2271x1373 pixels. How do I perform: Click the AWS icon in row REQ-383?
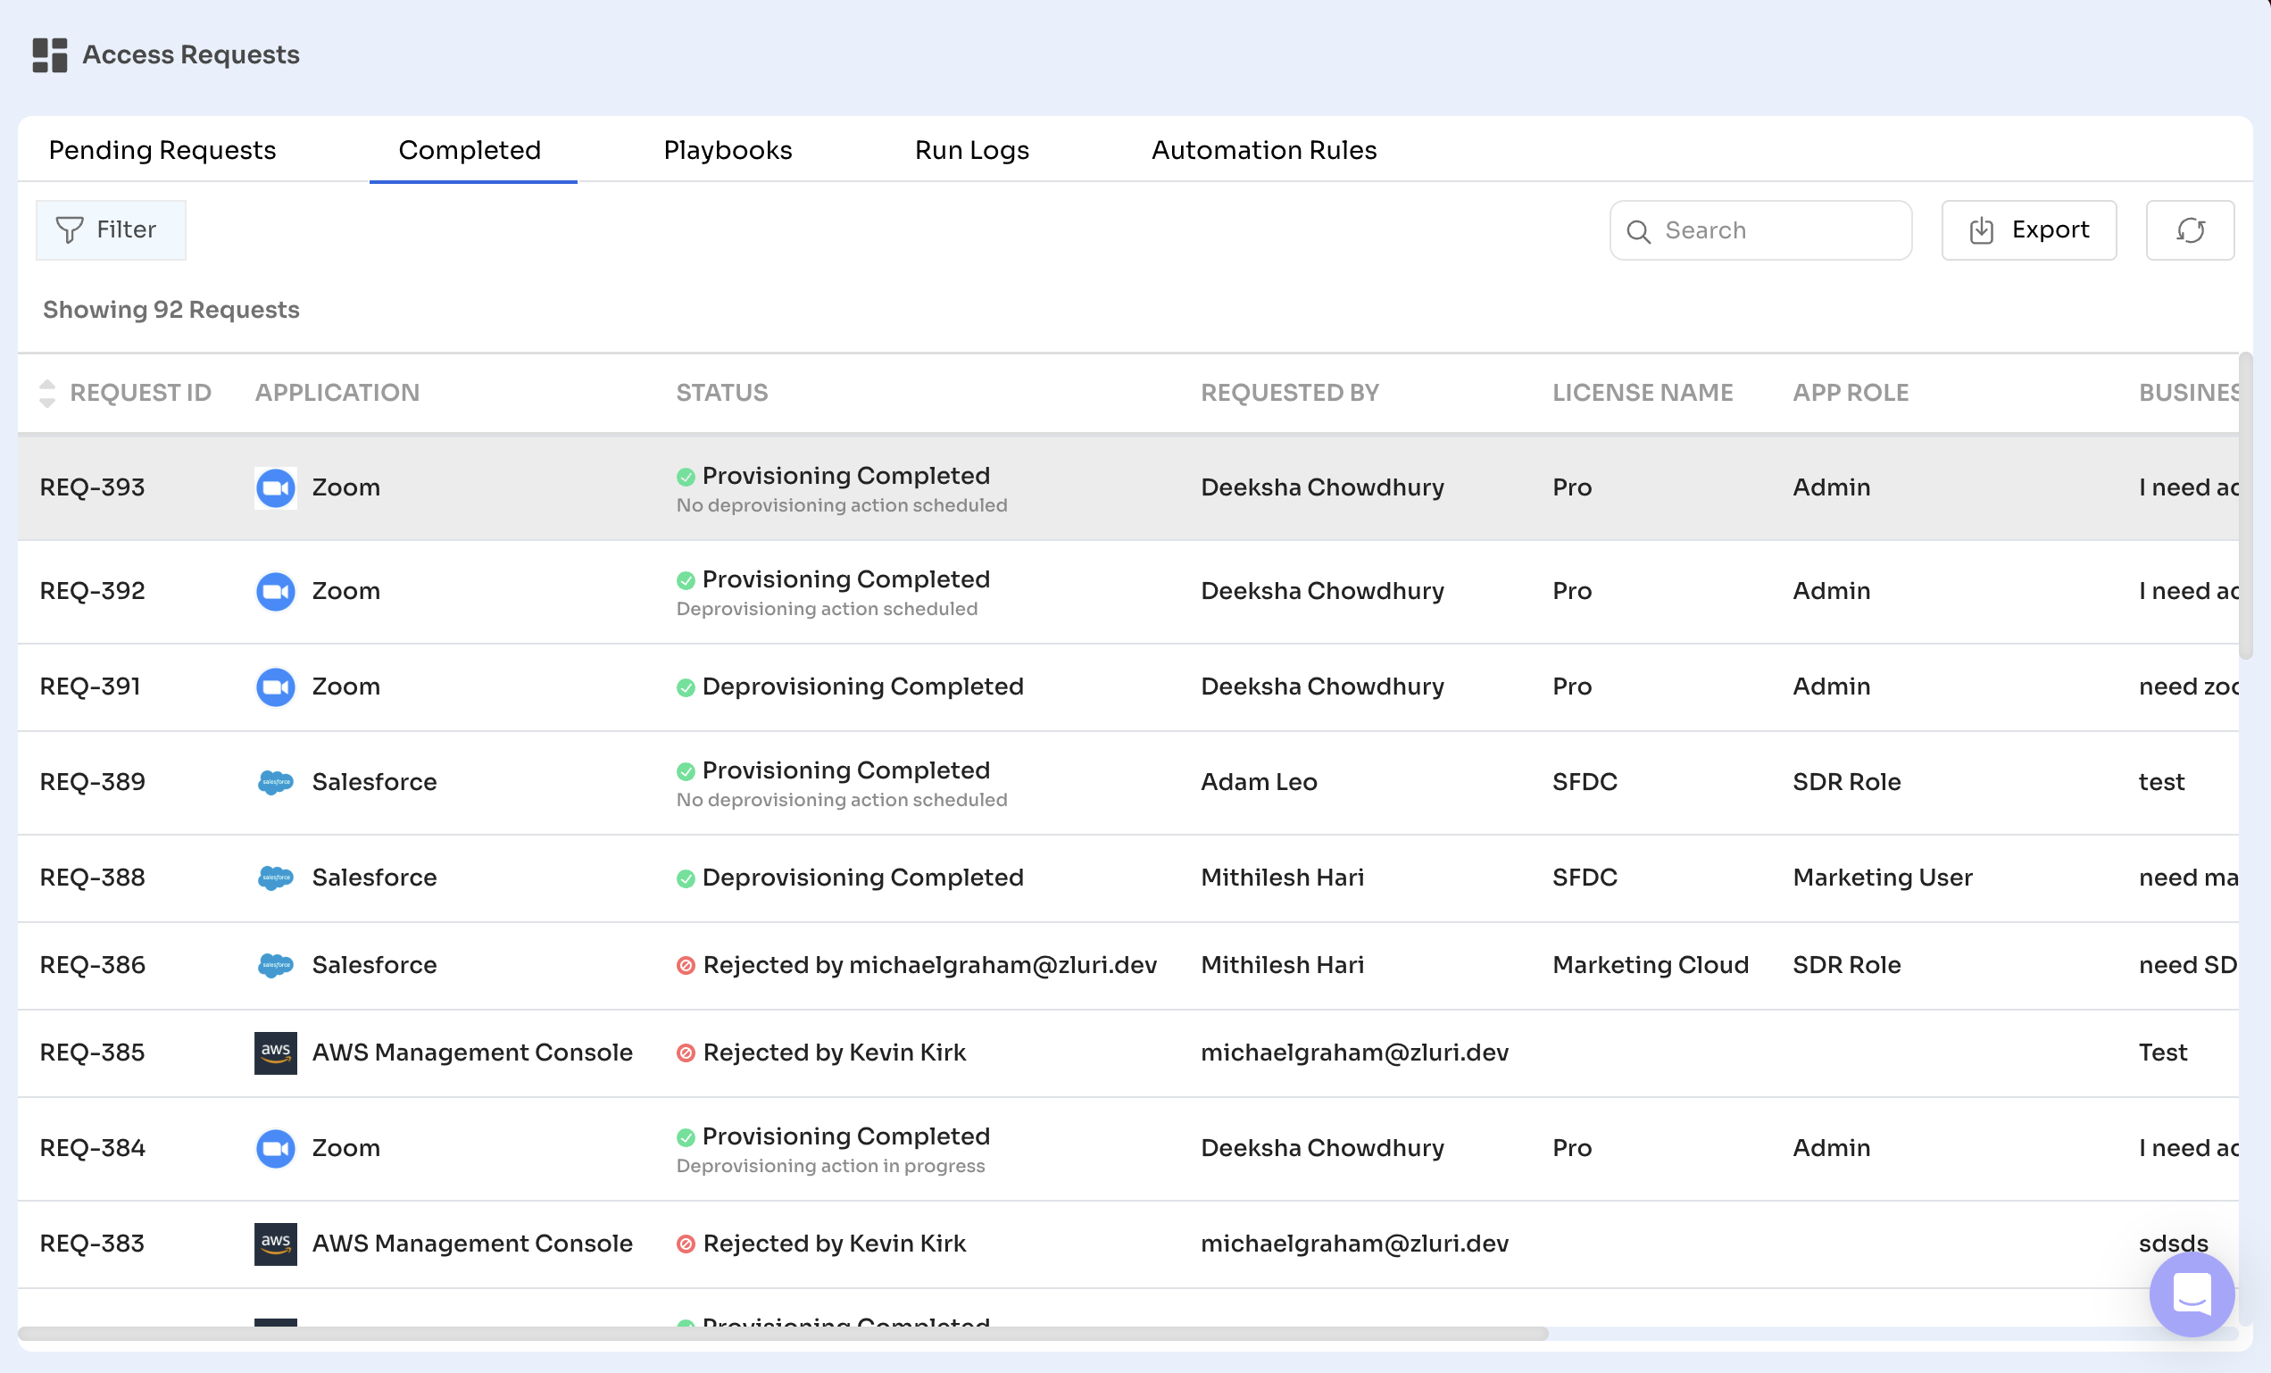[276, 1244]
